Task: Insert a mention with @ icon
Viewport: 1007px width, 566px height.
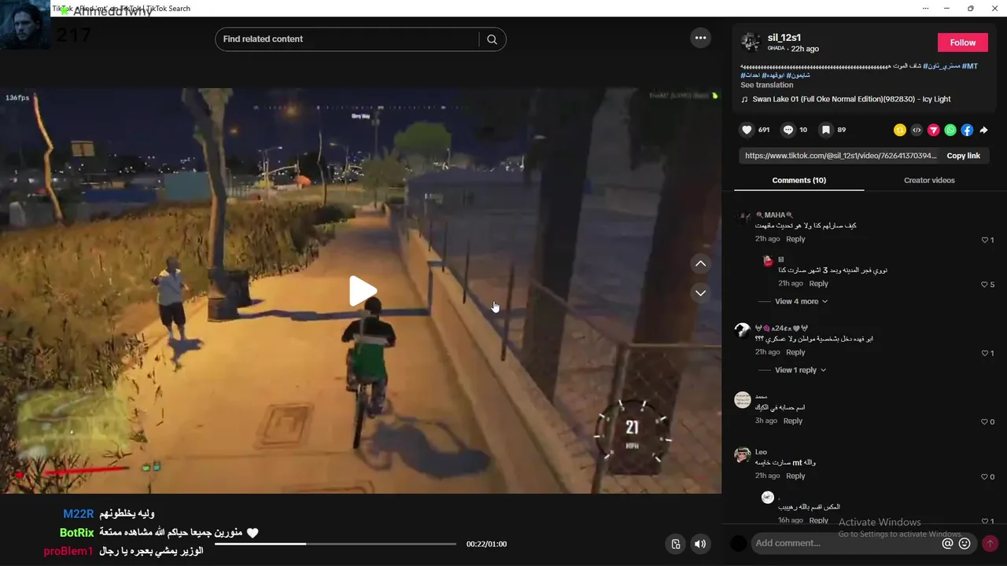Action: coord(947,543)
